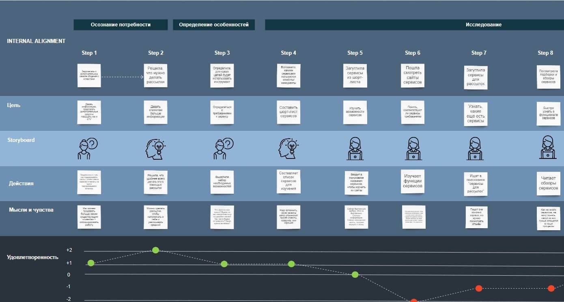Select the lightbulb head icon under Step 4
Viewport: 564px width, 302px height.
tap(288, 149)
